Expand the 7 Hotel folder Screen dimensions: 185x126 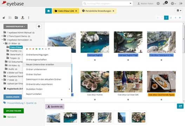click(2, 80)
